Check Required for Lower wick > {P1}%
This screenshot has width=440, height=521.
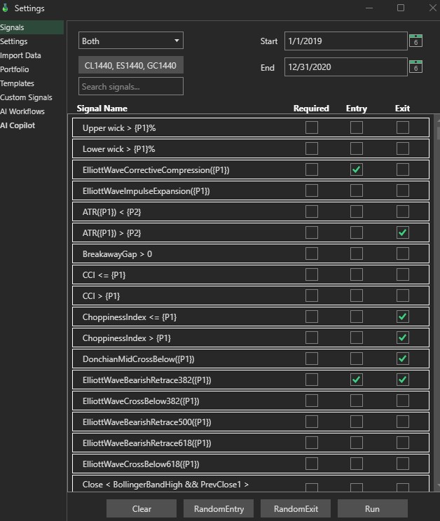tap(312, 148)
